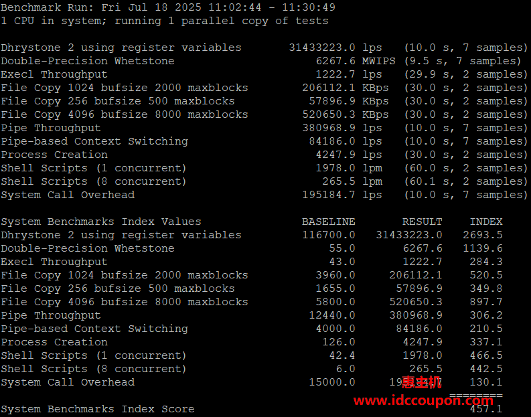Select the File Copy index value 520.5
The image size is (531, 417).
pyautogui.click(x=486, y=275)
